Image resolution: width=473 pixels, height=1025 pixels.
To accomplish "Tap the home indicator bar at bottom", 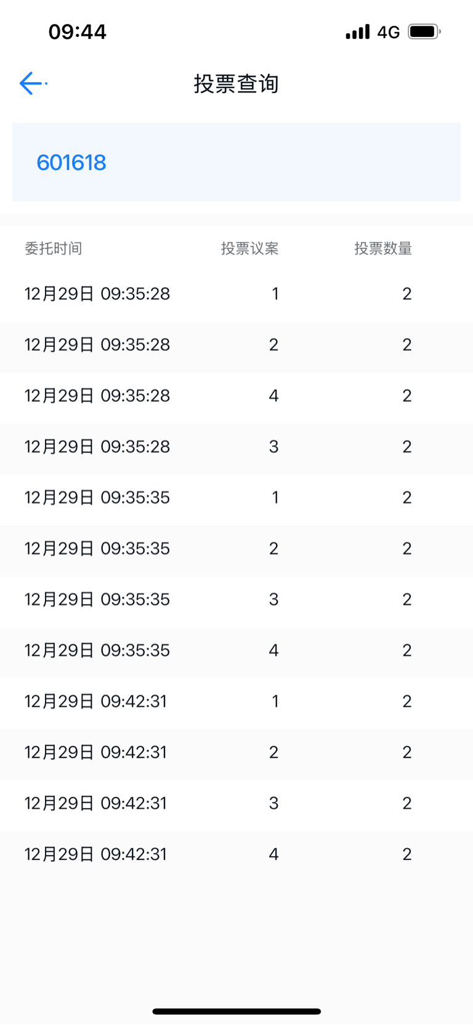I will [x=236, y=1011].
